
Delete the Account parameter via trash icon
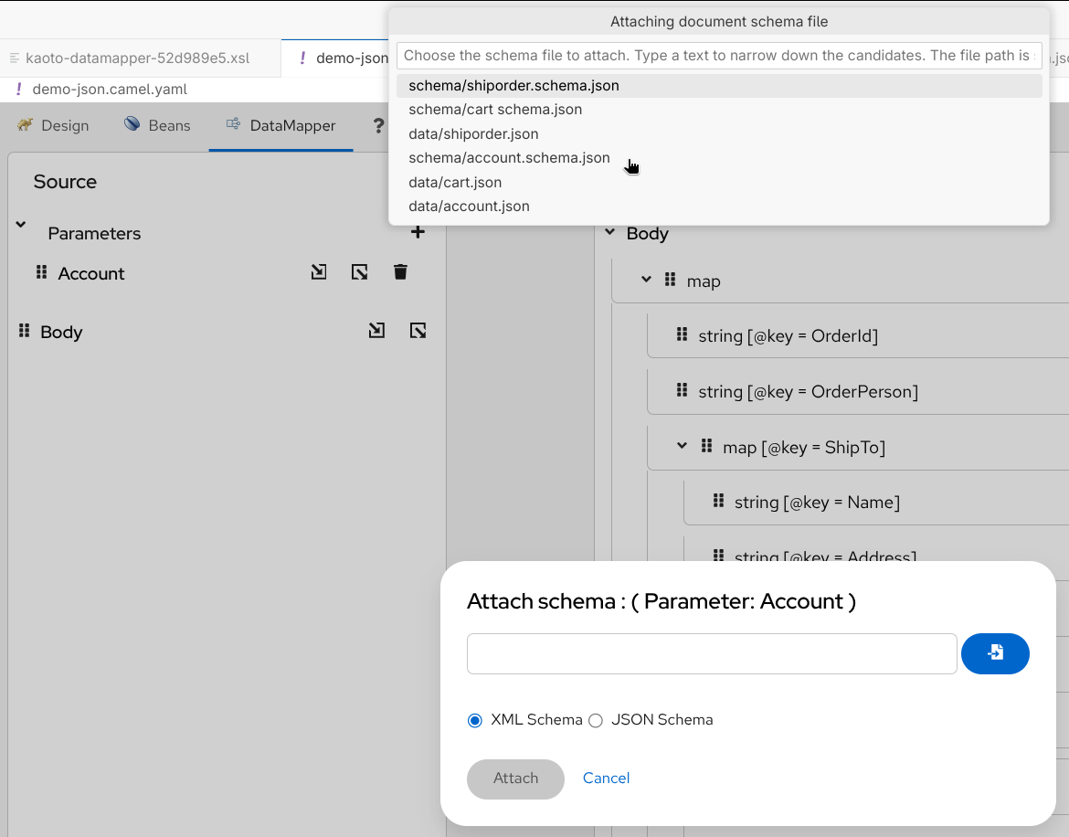coord(400,271)
